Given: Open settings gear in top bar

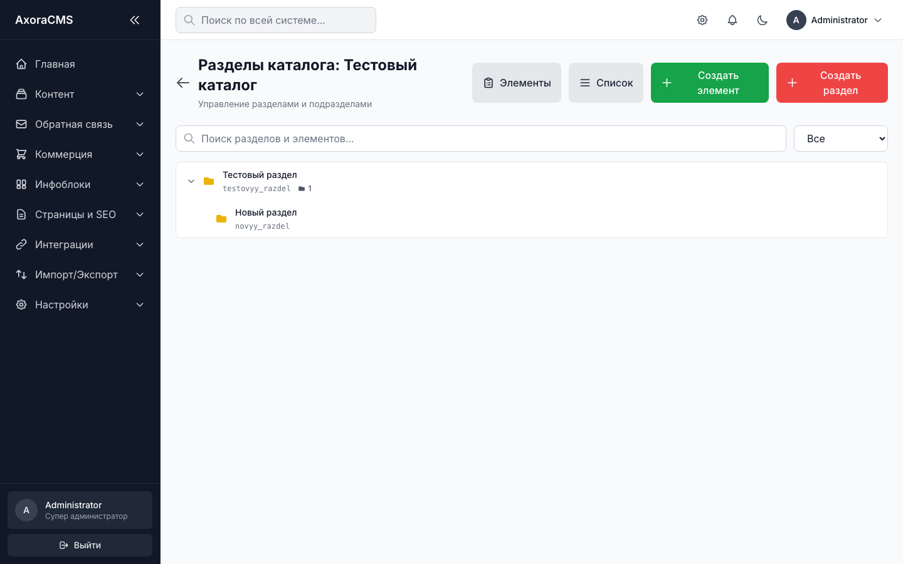Looking at the screenshot, I should click(702, 20).
